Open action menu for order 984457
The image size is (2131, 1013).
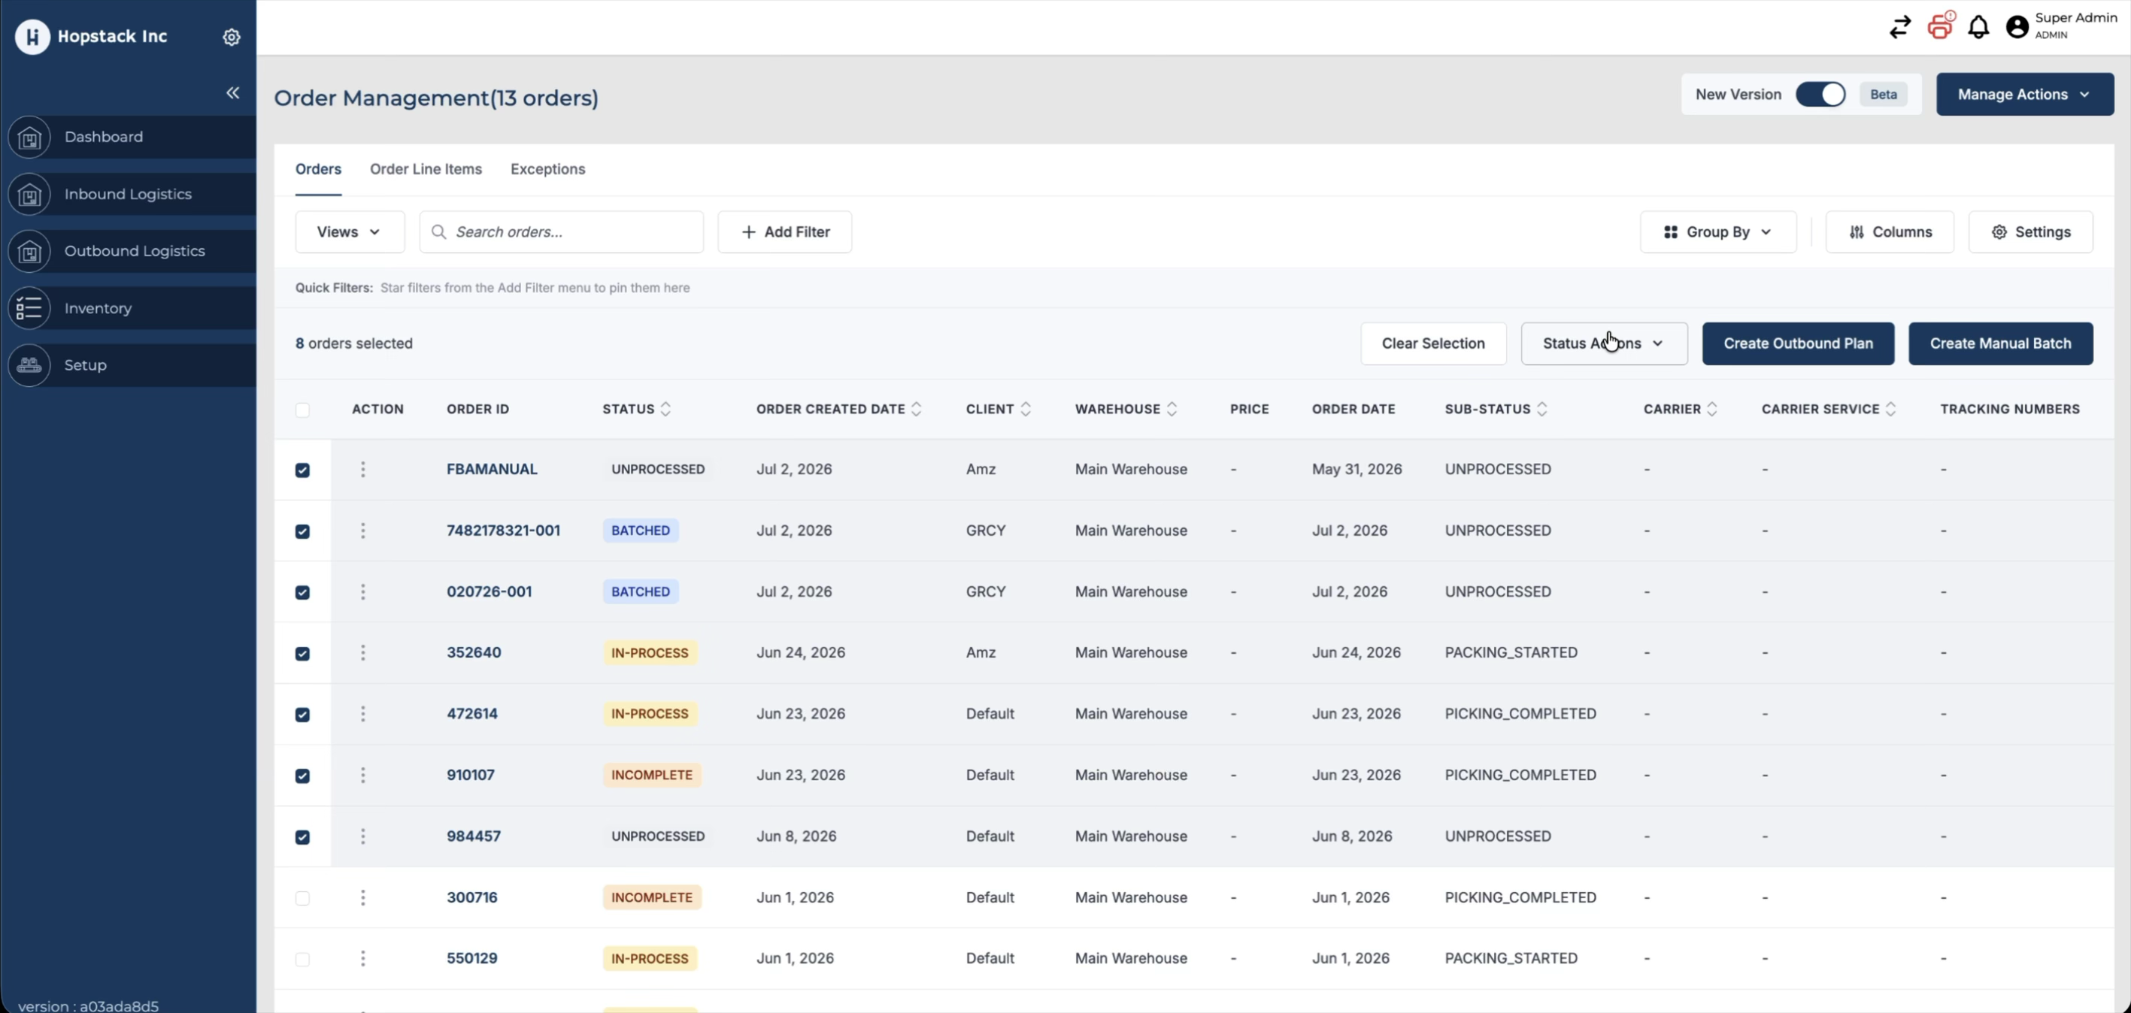tap(362, 837)
